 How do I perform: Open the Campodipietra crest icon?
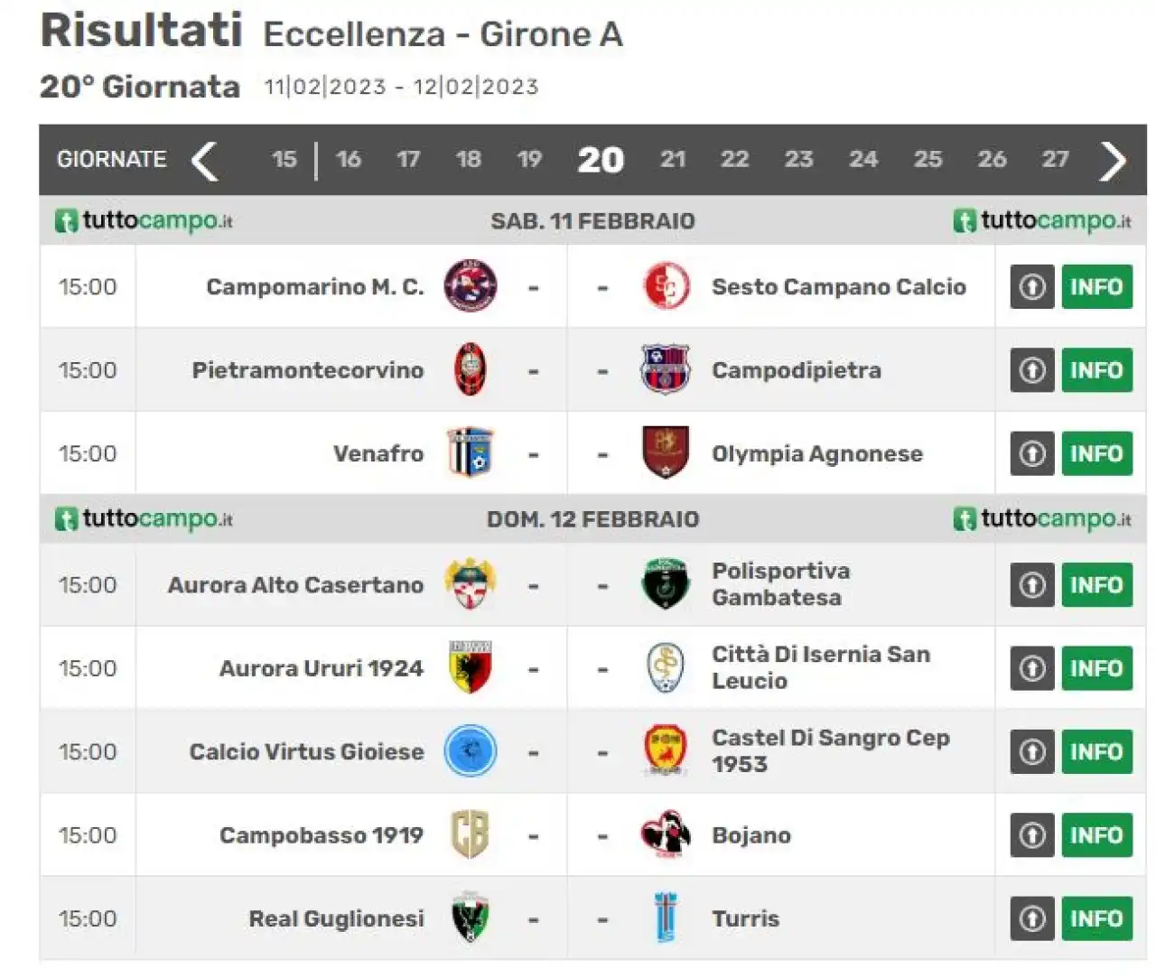(x=666, y=369)
